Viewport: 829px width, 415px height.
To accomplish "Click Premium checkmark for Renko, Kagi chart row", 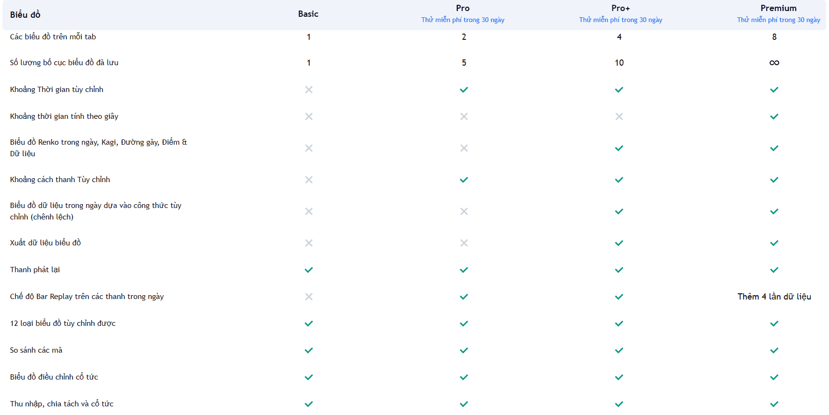I will click(x=774, y=148).
